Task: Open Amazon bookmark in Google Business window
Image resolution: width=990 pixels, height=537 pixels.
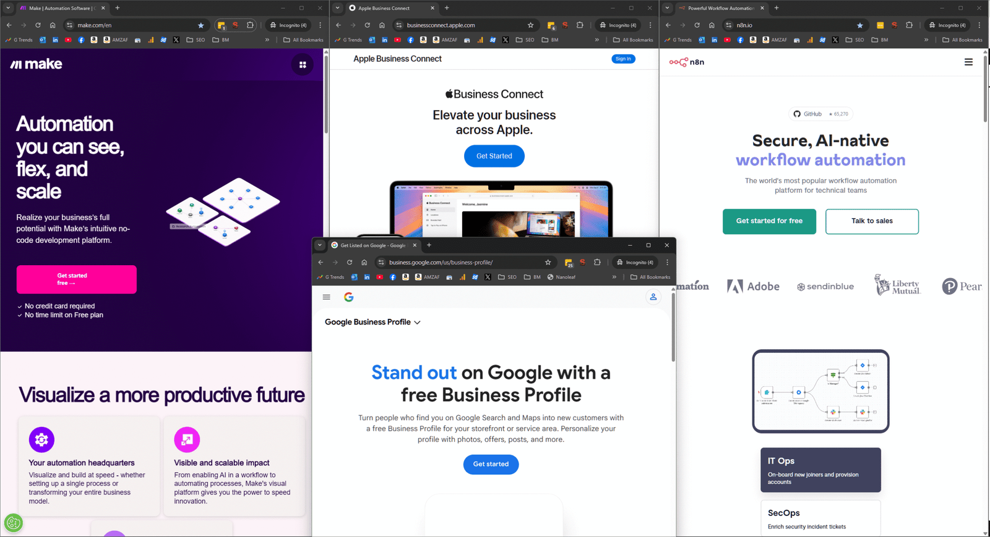Action: (x=405, y=277)
